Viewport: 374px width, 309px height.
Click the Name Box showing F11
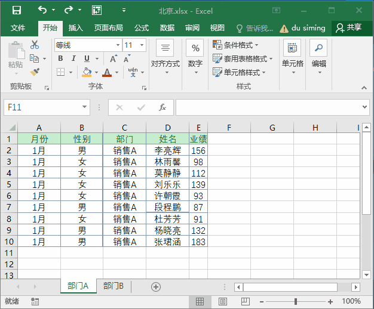point(47,107)
